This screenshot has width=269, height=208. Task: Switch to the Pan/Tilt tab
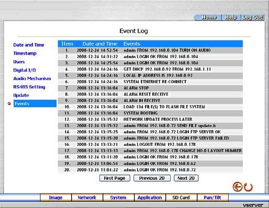[212, 198]
